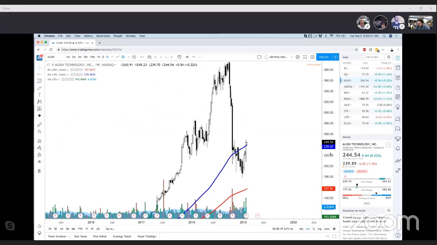Toggle visibility eye for drawings
Screen dimensions: 437x245
click(39, 162)
